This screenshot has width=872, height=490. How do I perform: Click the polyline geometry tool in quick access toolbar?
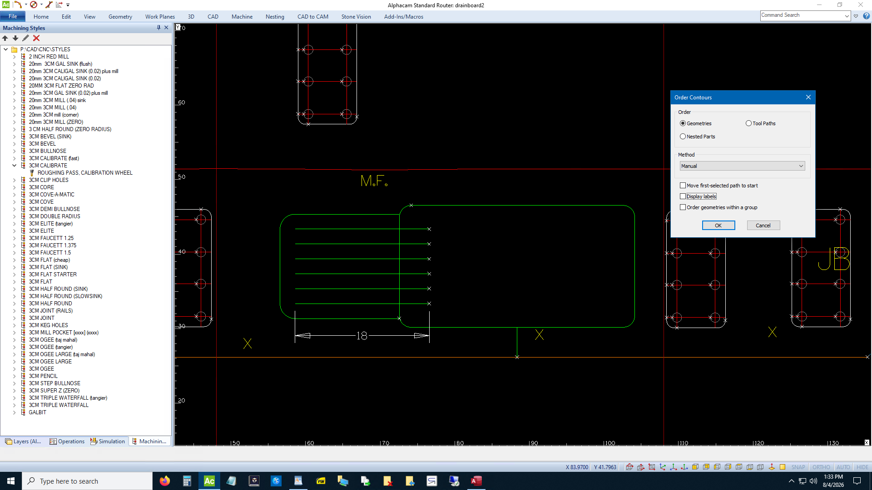pyautogui.click(x=18, y=5)
